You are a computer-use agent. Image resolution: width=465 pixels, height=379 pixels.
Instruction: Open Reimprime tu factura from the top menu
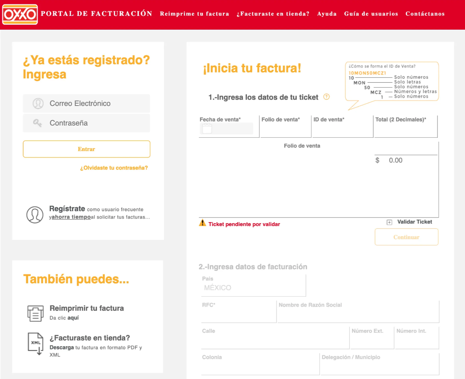coord(194,14)
